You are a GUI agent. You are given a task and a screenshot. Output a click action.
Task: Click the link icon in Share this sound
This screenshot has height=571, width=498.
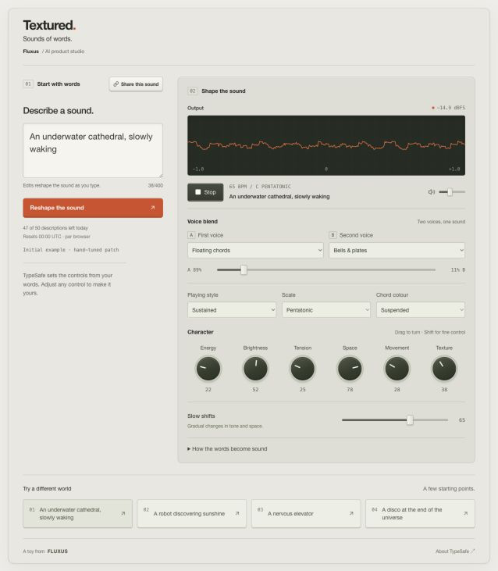point(116,84)
